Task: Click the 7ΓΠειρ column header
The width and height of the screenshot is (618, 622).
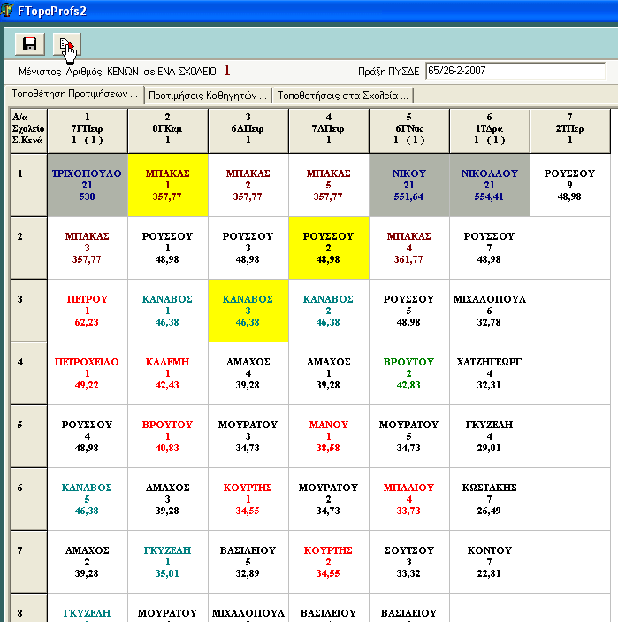Action: point(87,128)
